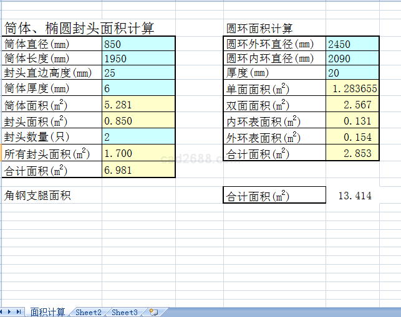Select the head quantity cell showing 2
Screen dimensions: 401x317
138,137
